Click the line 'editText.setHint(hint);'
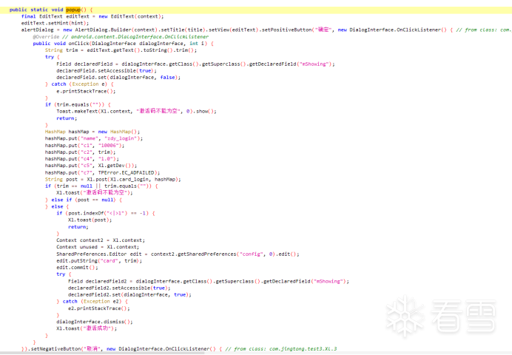 (x=55, y=23)
